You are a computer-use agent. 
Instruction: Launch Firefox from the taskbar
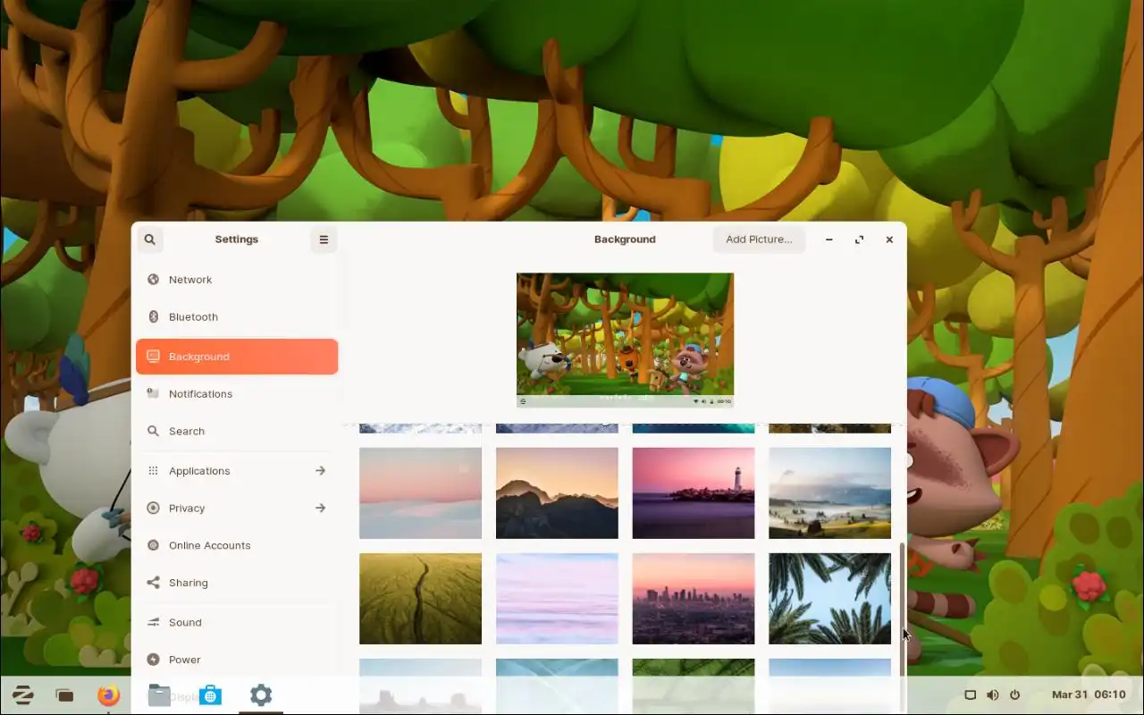(109, 695)
